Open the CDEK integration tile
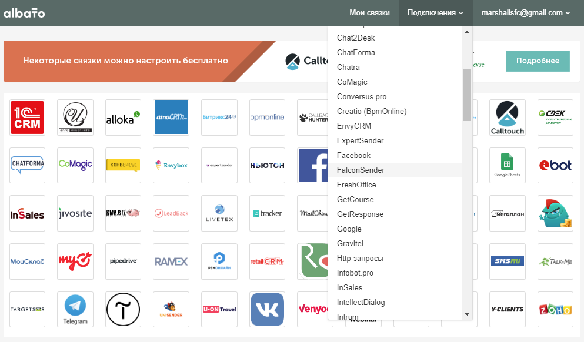584x342 pixels. pyautogui.click(x=555, y=118)
